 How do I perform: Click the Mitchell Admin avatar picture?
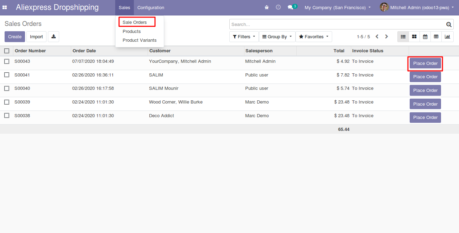384,7
